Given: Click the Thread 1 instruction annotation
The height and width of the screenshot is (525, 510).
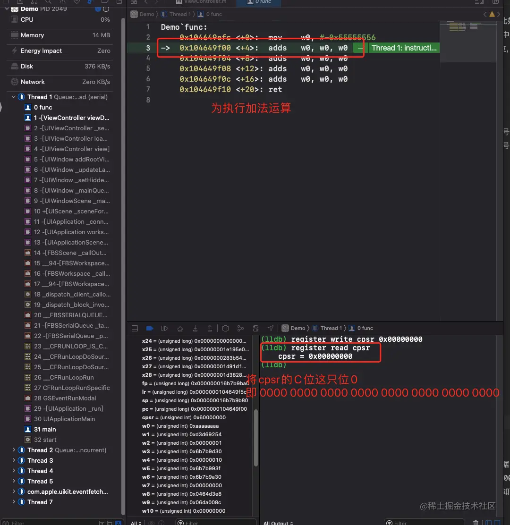Looking at the screenshot, I should (x=404, y=48).
